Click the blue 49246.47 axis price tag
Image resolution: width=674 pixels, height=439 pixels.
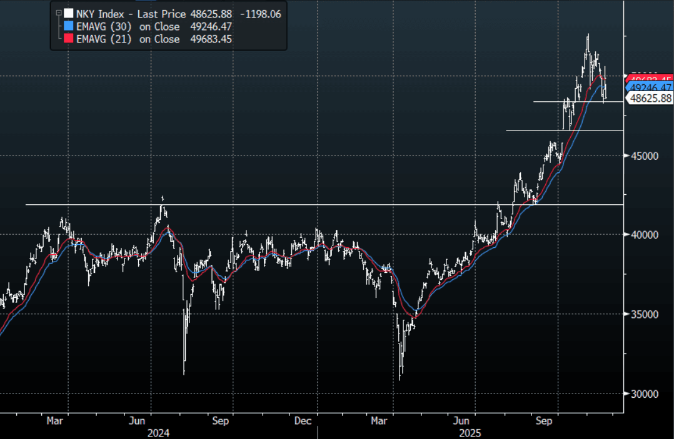(650, 88)
